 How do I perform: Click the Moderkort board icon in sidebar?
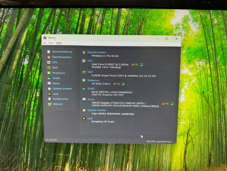pos(49,73)
